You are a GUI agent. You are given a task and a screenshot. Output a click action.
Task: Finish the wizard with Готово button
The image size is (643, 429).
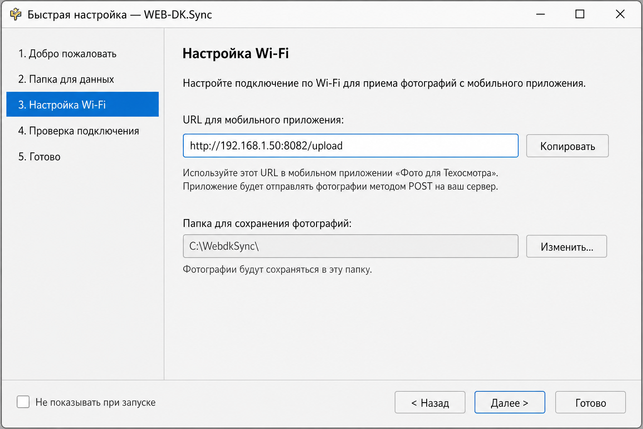[590, 403]
